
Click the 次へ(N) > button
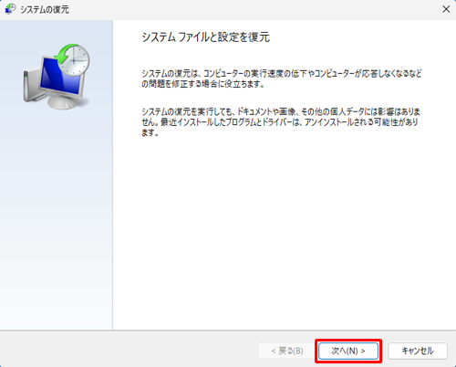point(348,351)
